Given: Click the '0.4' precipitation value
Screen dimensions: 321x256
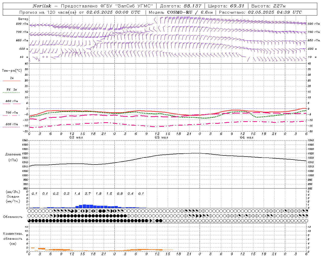Looking at the screenshot, I should [130, 194].
